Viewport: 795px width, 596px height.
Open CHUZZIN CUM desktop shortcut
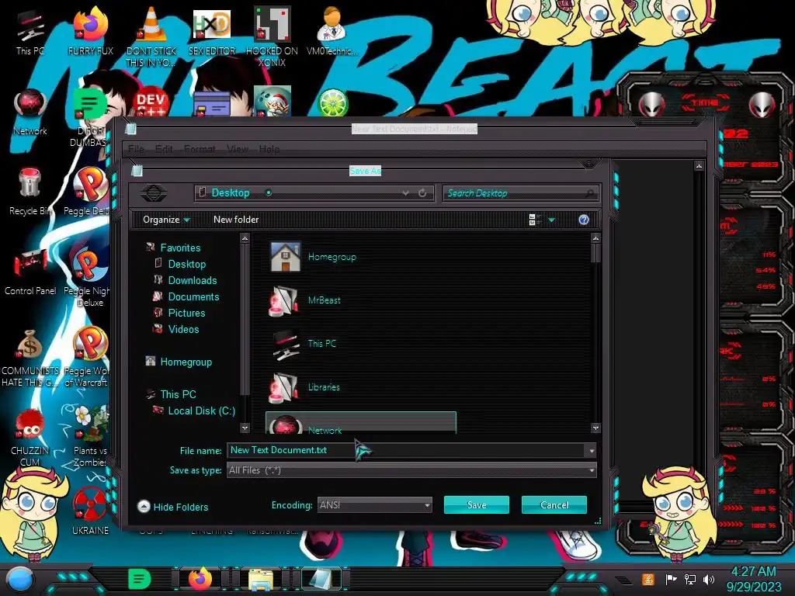point(30,438)
